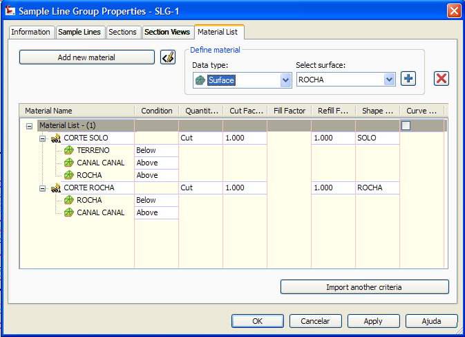Viewport: 465px width, 337px height.
Task: Click the Condition column header
Action: (157, 111)
